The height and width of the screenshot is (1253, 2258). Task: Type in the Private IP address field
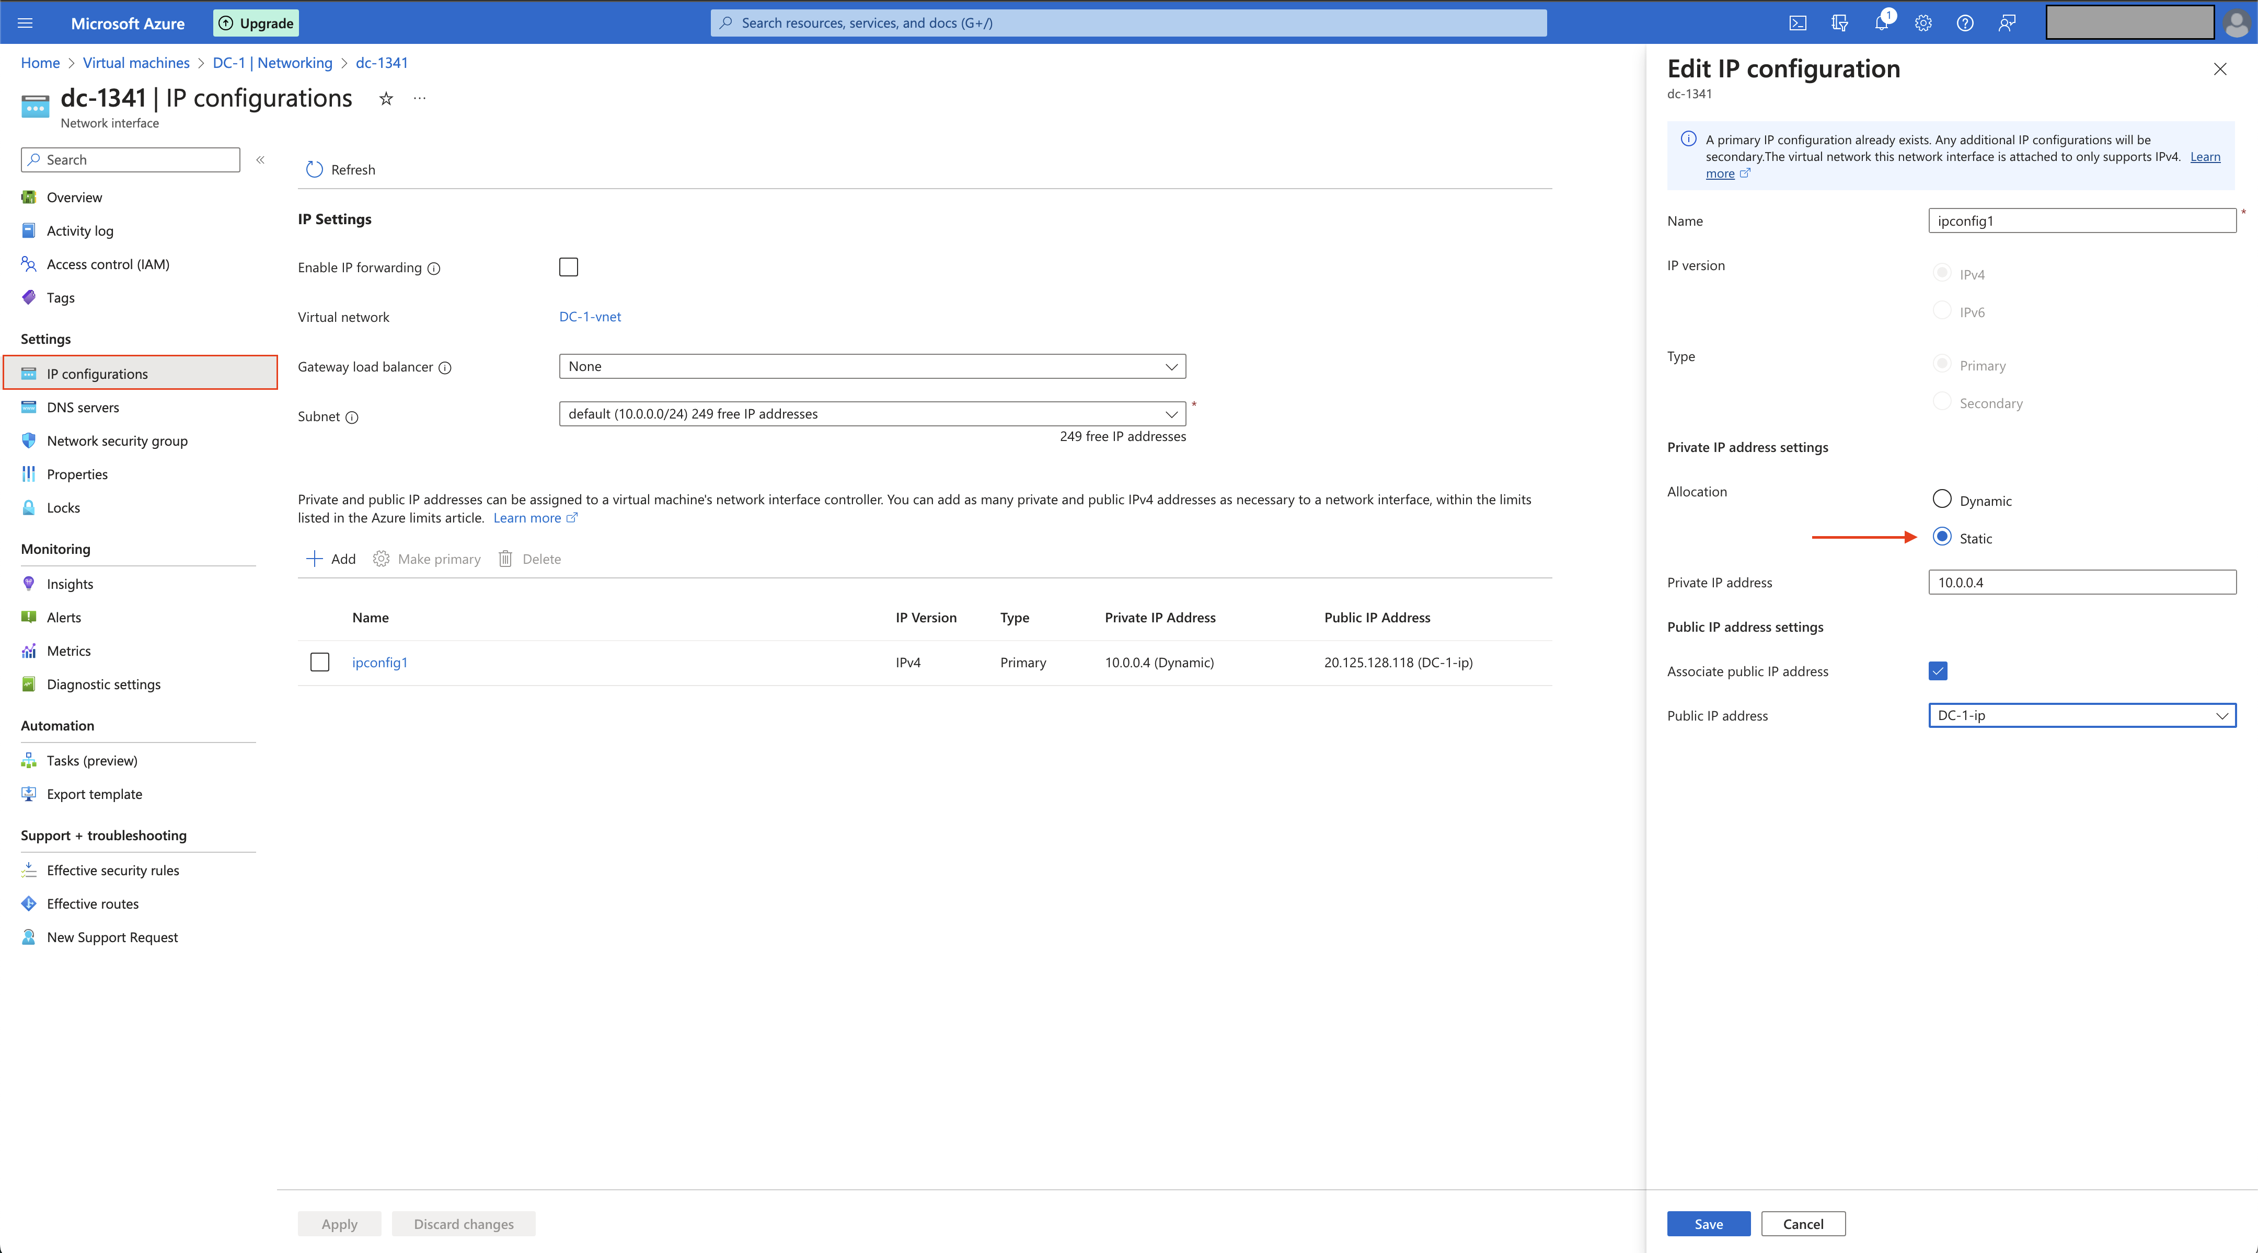point(2082,582)
